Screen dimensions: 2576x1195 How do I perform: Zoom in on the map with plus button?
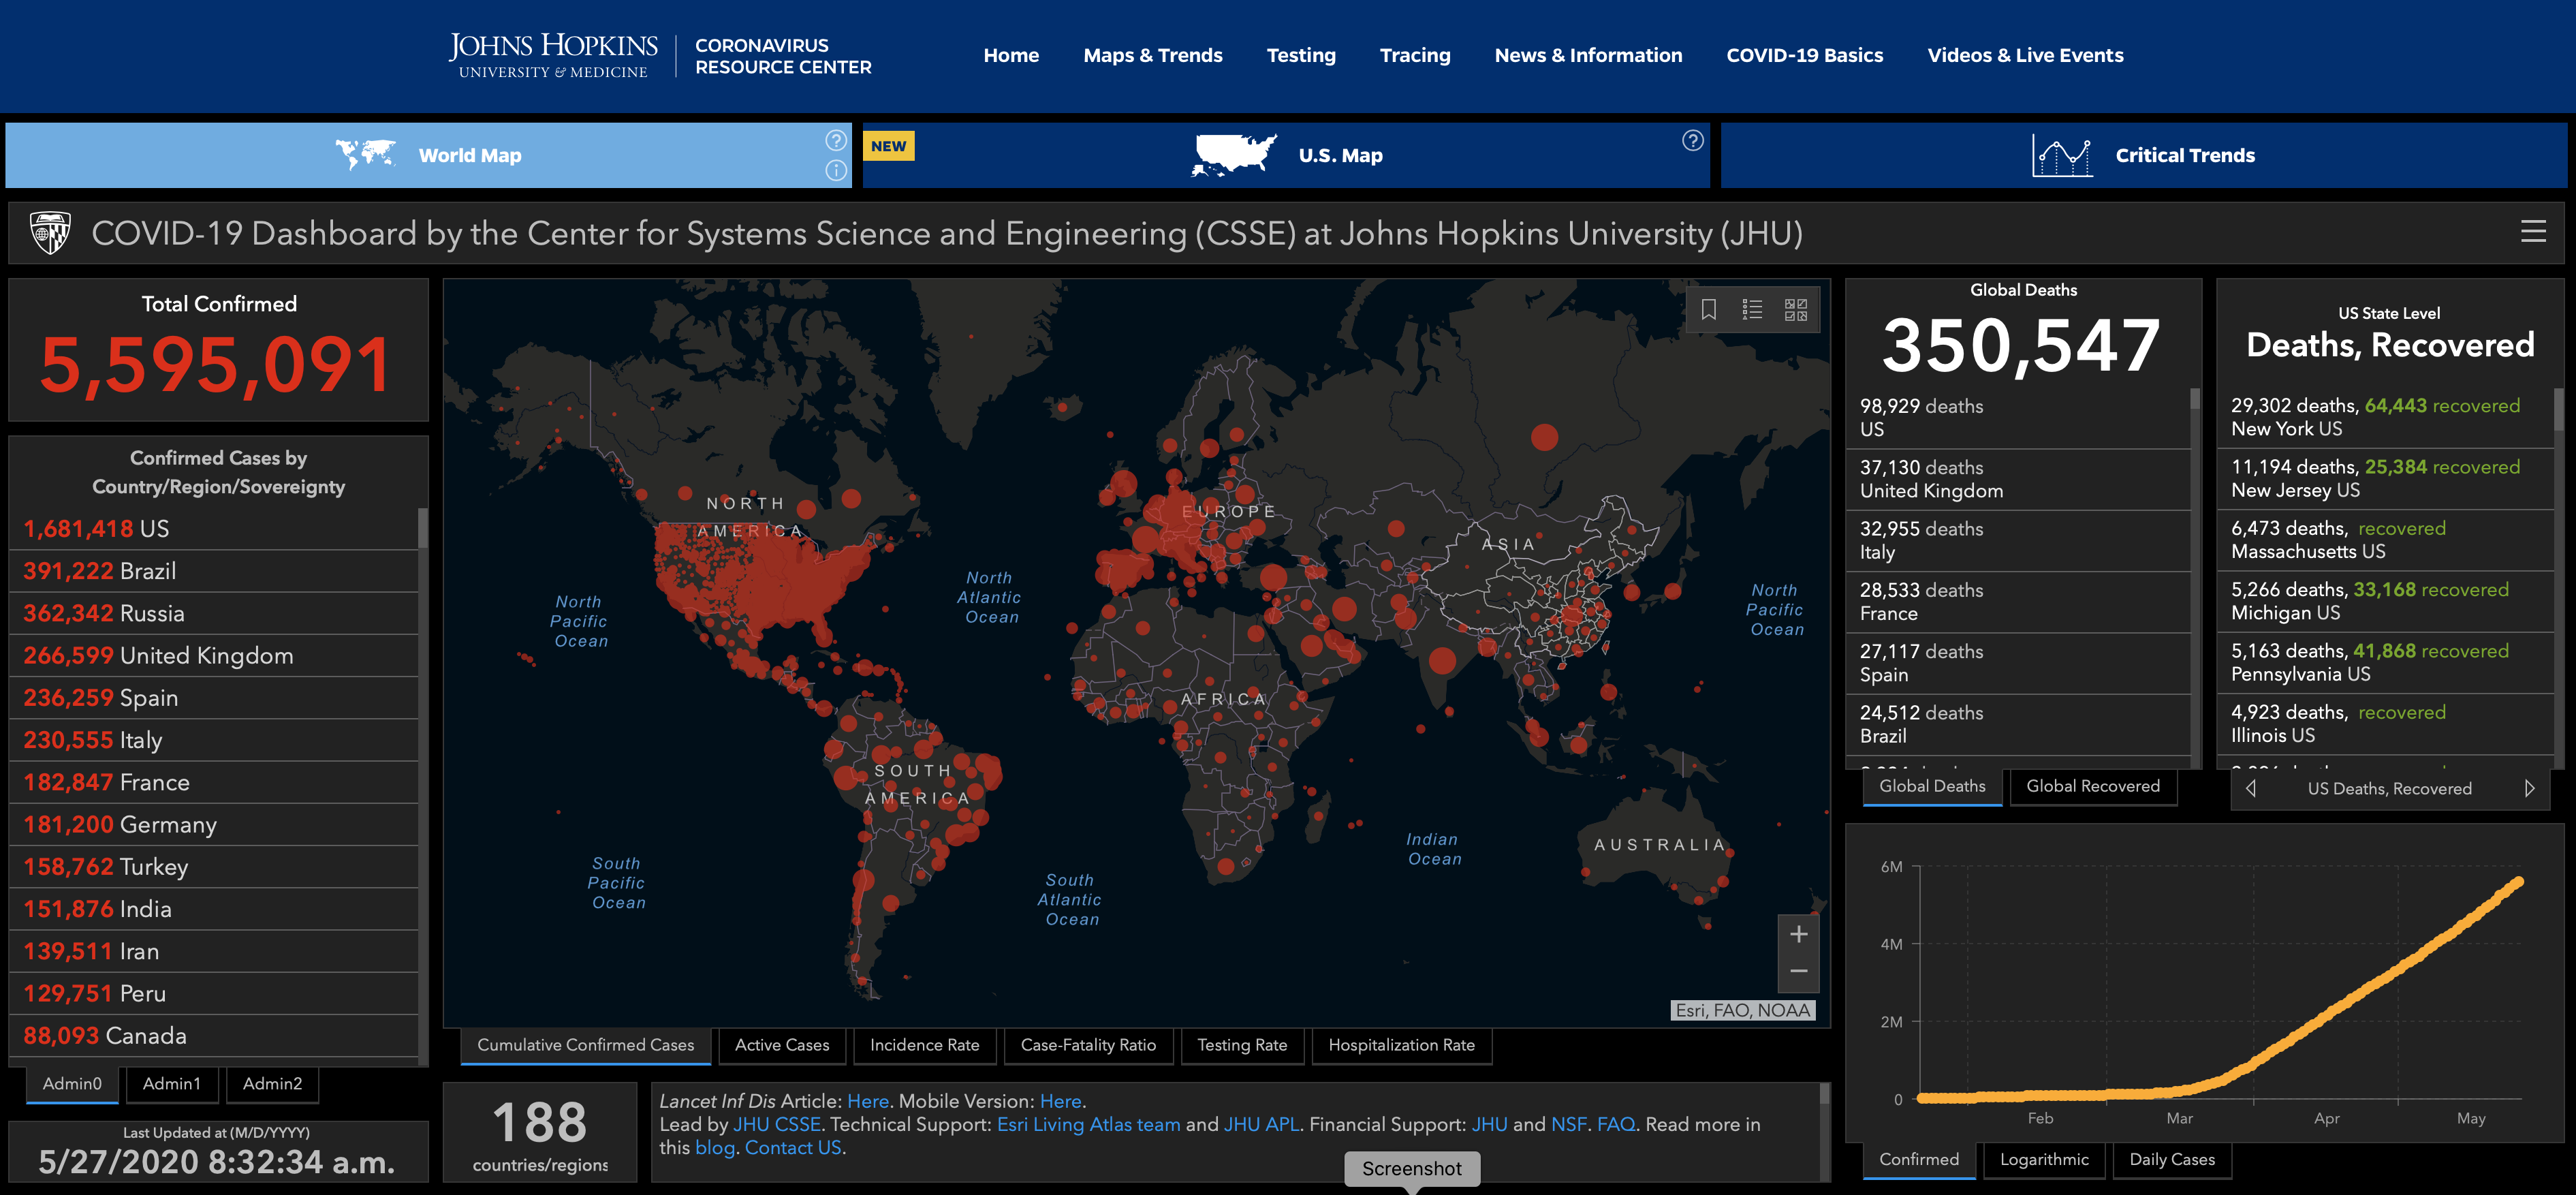point(1798,934)
